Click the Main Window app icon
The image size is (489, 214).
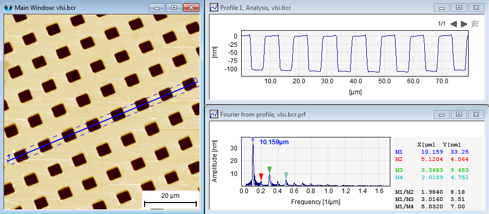click(9, 7)
